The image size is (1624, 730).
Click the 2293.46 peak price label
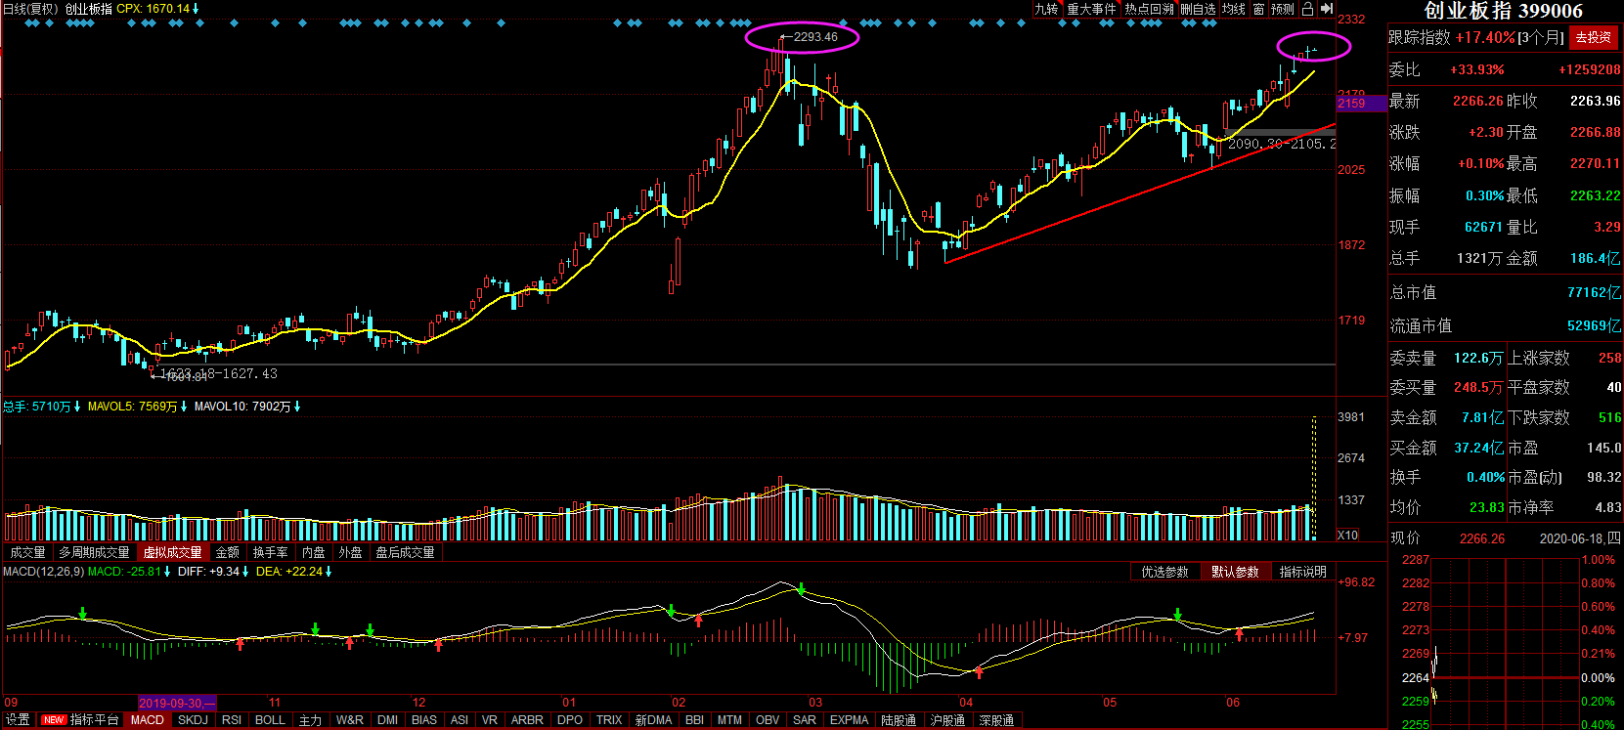(x=815, y=37)
